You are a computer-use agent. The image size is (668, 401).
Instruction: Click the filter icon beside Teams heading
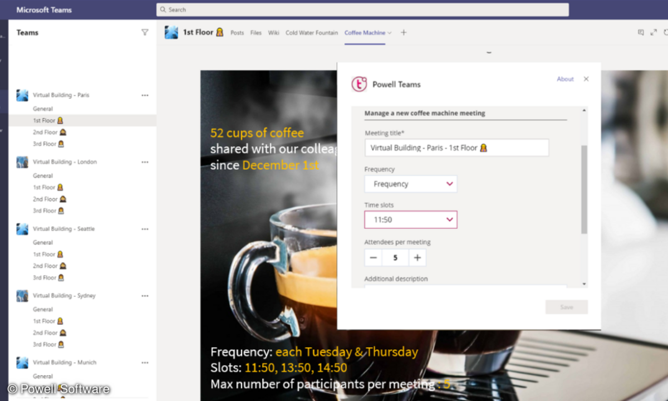tap(145, 32)
